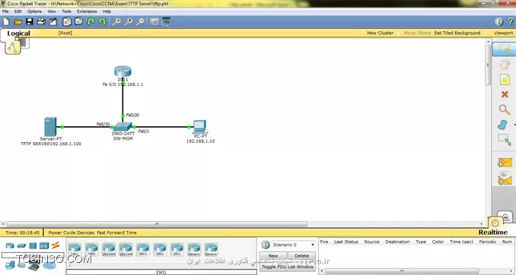Click the Redo green arrow icon
Screen dimensions: 516x275
(x=102, y=22)
